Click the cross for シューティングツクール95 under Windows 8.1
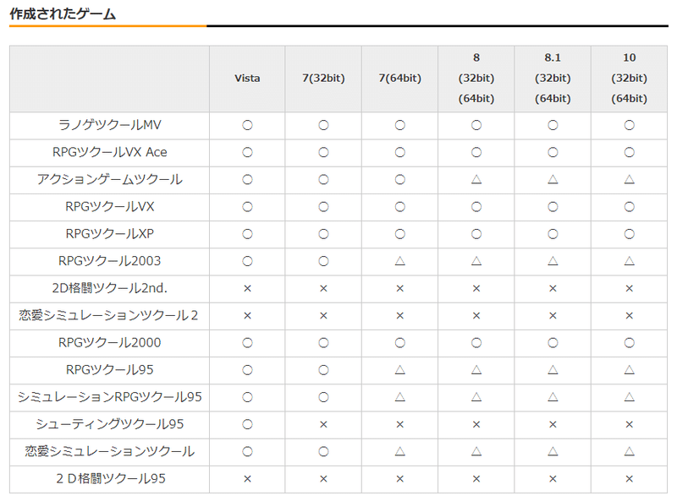677x501 pixels. tap(553, 424)
